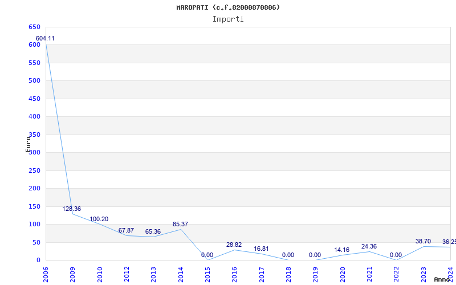Click the 2023 x-axis year label
456x285 pixels.
(x=424, y=275)
